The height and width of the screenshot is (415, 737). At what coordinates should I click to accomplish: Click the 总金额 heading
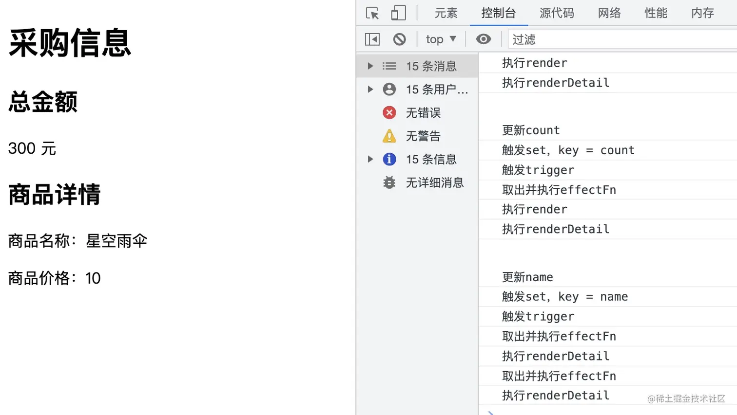[43, 102]
